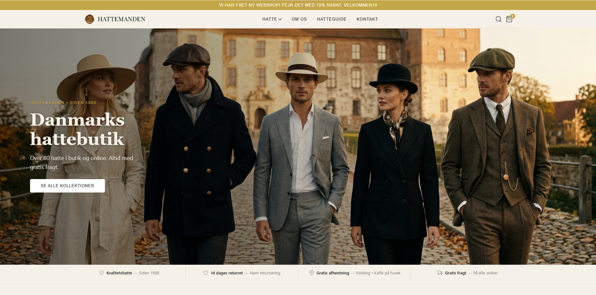Open the search magnifier icon

pyautogui.click(x=498, y=19)
